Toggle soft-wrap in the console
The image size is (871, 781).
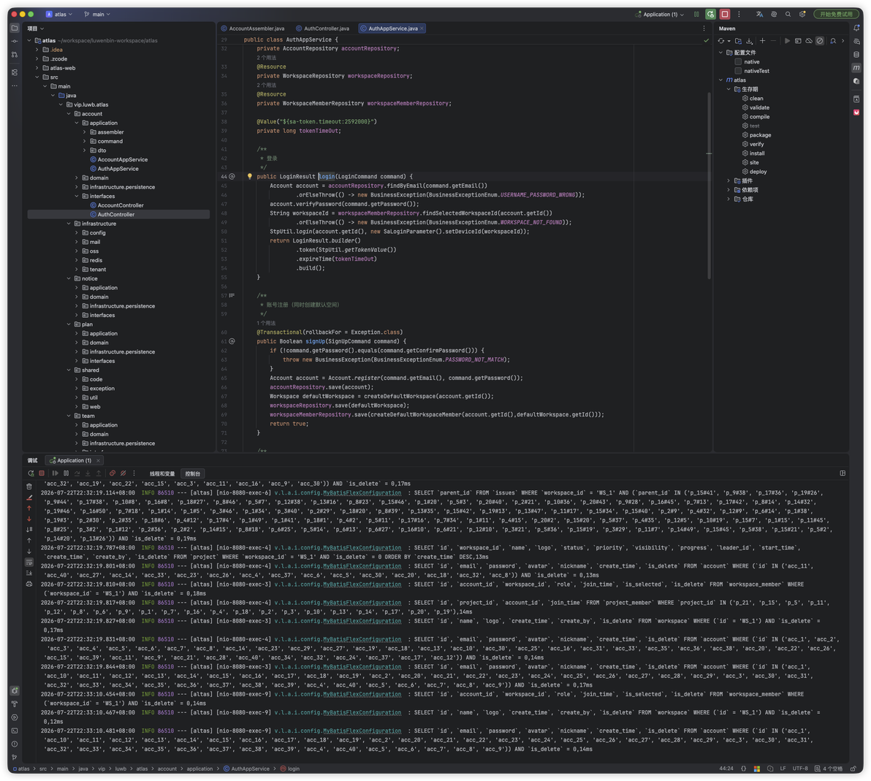pos(29,562)
